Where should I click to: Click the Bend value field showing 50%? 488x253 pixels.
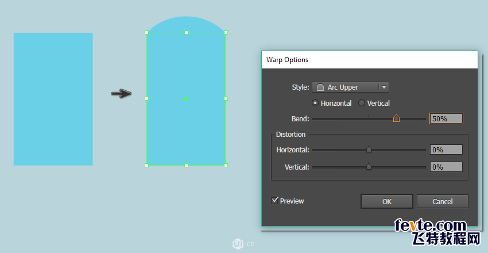tap(446, 118)
